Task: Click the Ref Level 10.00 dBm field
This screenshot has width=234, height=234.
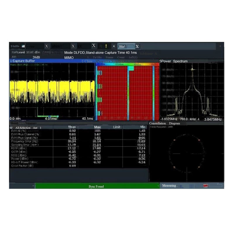Action: tap(26, 52)
